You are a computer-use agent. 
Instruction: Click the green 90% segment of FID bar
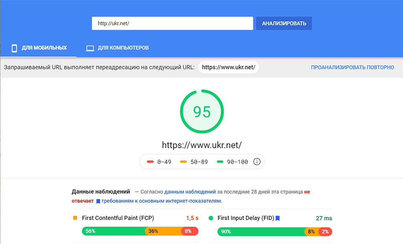coord(261,232)
